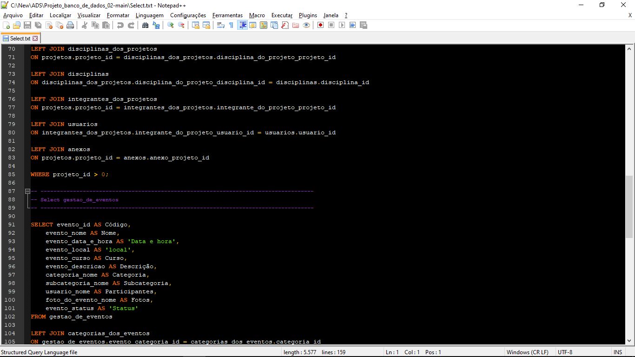Toggle indent guide toolbar icon

(242, 25)
